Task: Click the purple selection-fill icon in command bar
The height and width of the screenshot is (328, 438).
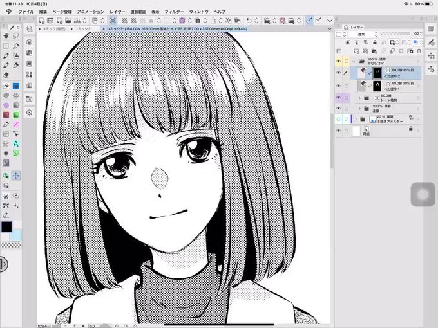Action: [182, 21]
